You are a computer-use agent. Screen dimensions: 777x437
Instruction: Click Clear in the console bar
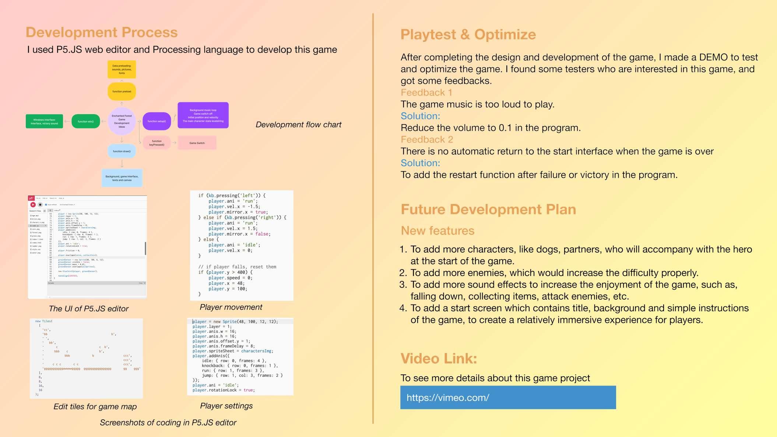[140, 283]
